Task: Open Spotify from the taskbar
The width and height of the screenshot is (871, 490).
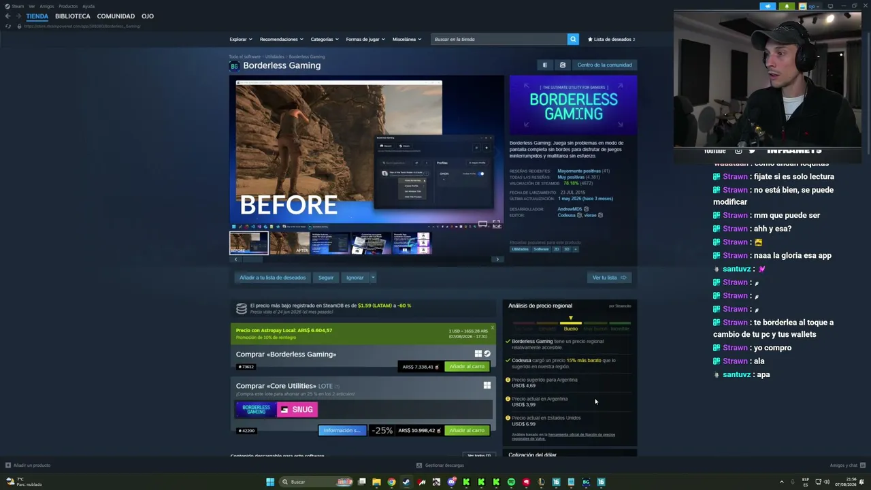Action: 511,482
